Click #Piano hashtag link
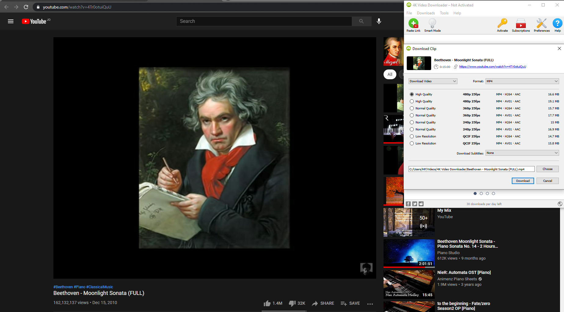Image resolution: width=564 pixels, height=312 pixels. coord(79,287)
